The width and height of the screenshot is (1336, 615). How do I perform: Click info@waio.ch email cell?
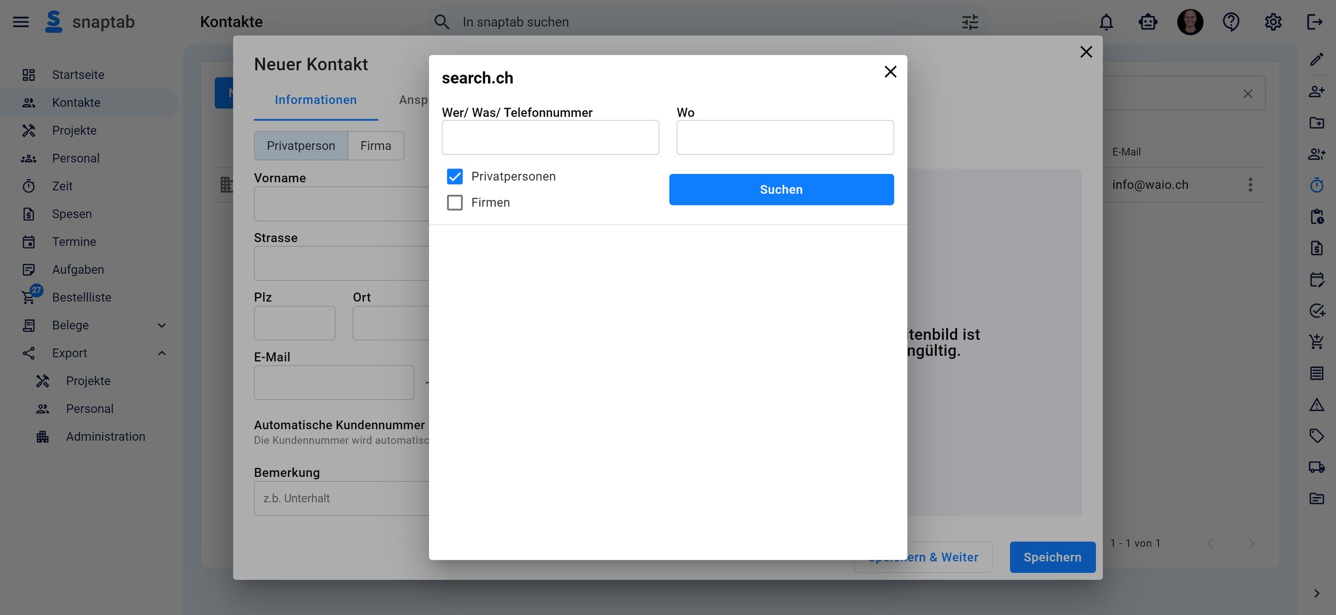tap(1150, 185)
